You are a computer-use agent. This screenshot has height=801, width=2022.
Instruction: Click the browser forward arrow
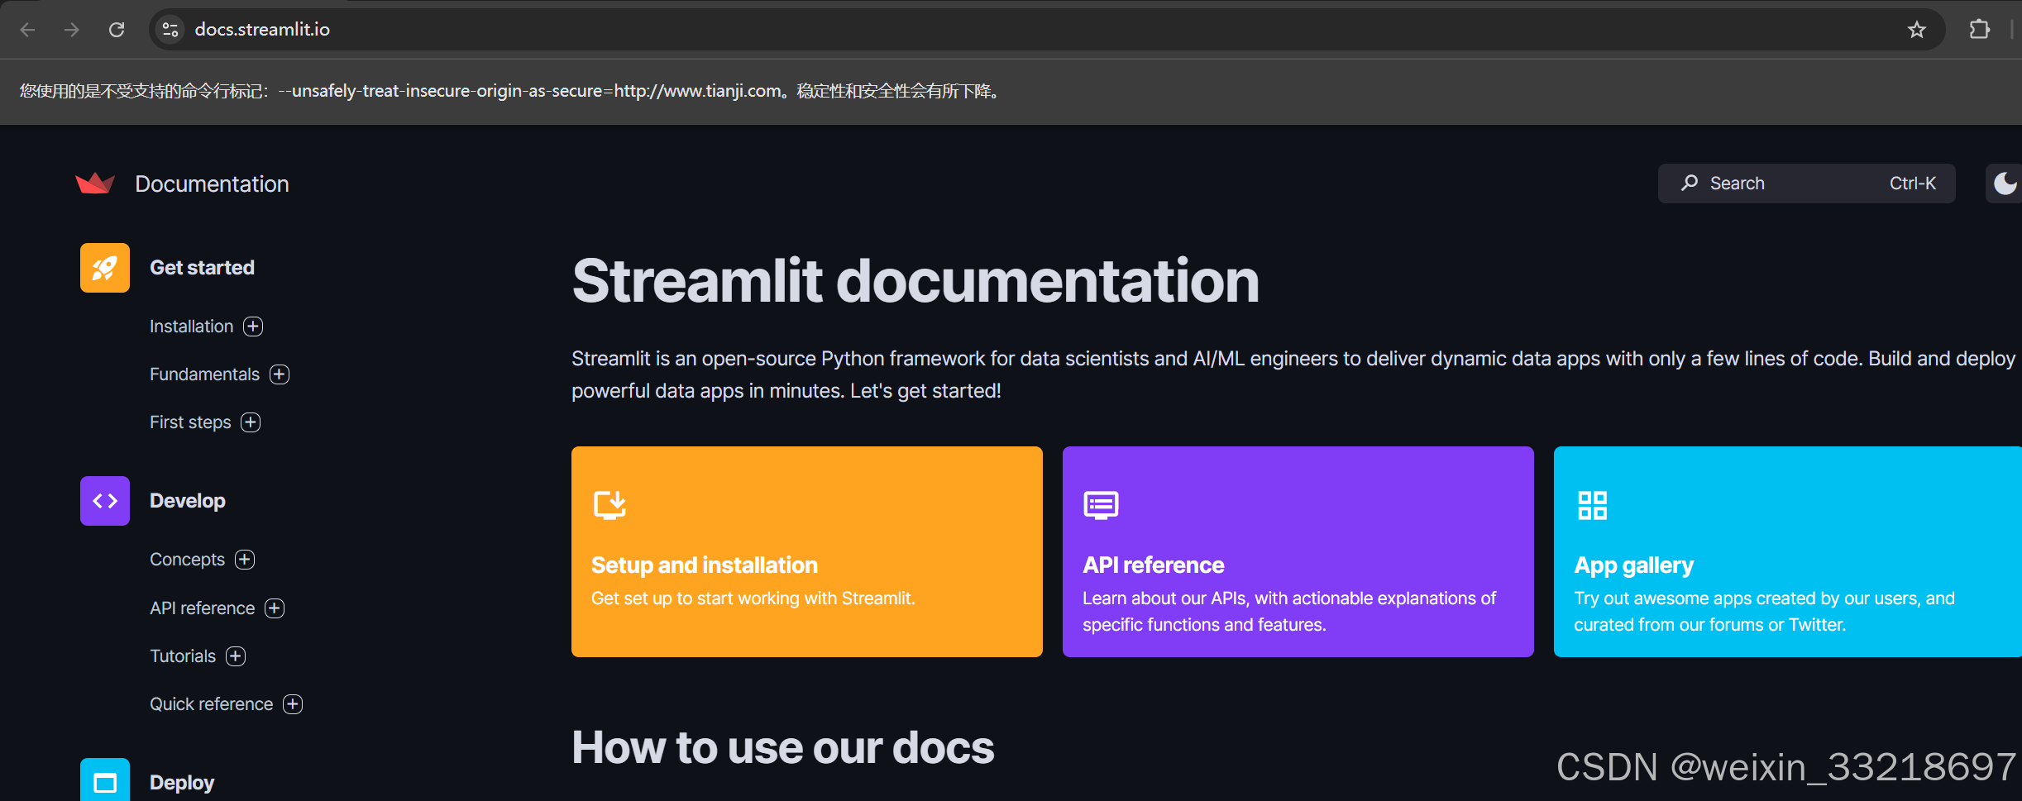coord(72,30)
